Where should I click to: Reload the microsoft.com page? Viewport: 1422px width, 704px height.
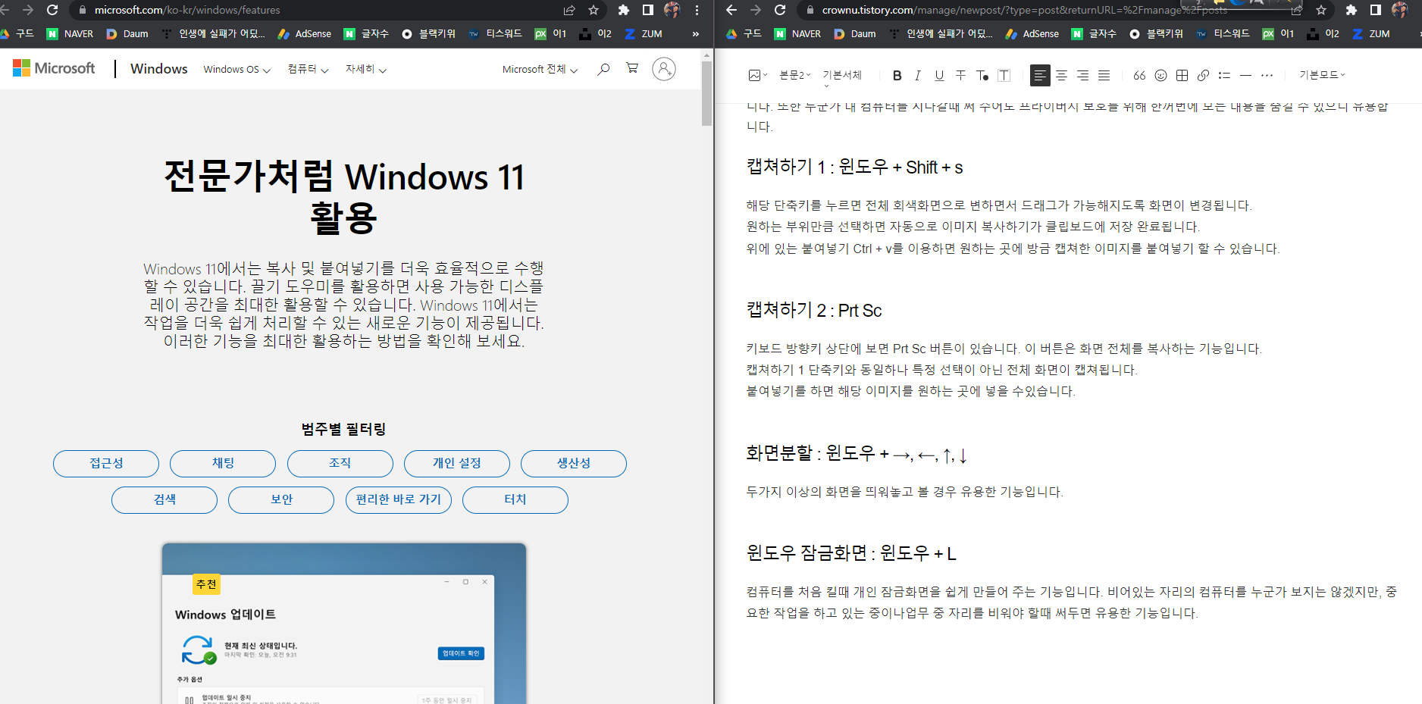[52, 10]
